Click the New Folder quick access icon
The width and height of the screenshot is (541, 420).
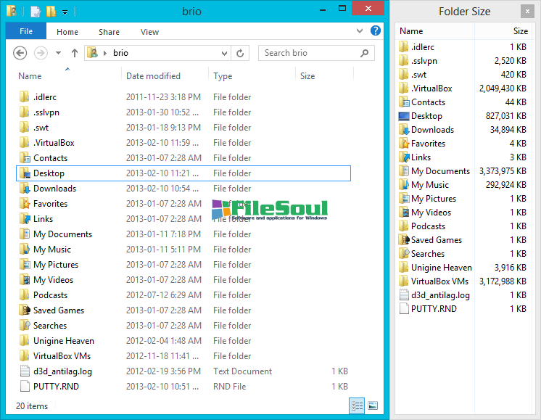pos(51,12)
